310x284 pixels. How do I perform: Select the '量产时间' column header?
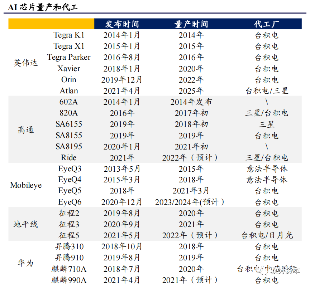coord(191,24)
